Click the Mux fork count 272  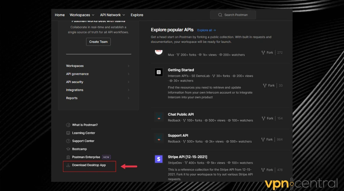[x=280, y=53]
